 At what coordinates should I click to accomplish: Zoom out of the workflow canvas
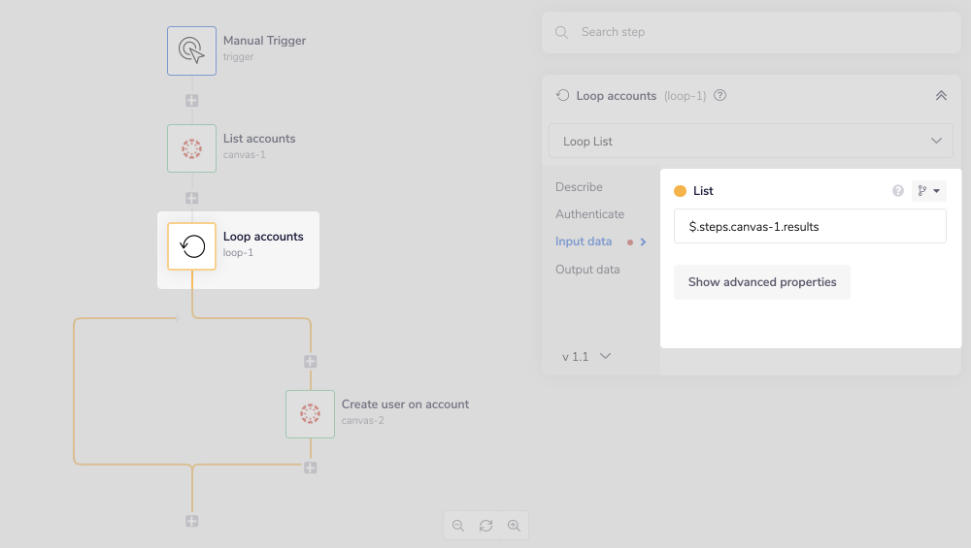coord(458,526)
